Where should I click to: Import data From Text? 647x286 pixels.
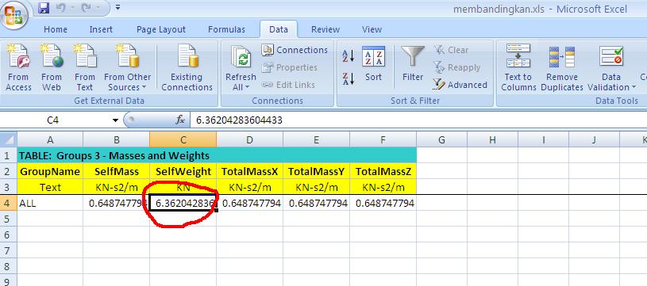point(85,68)
